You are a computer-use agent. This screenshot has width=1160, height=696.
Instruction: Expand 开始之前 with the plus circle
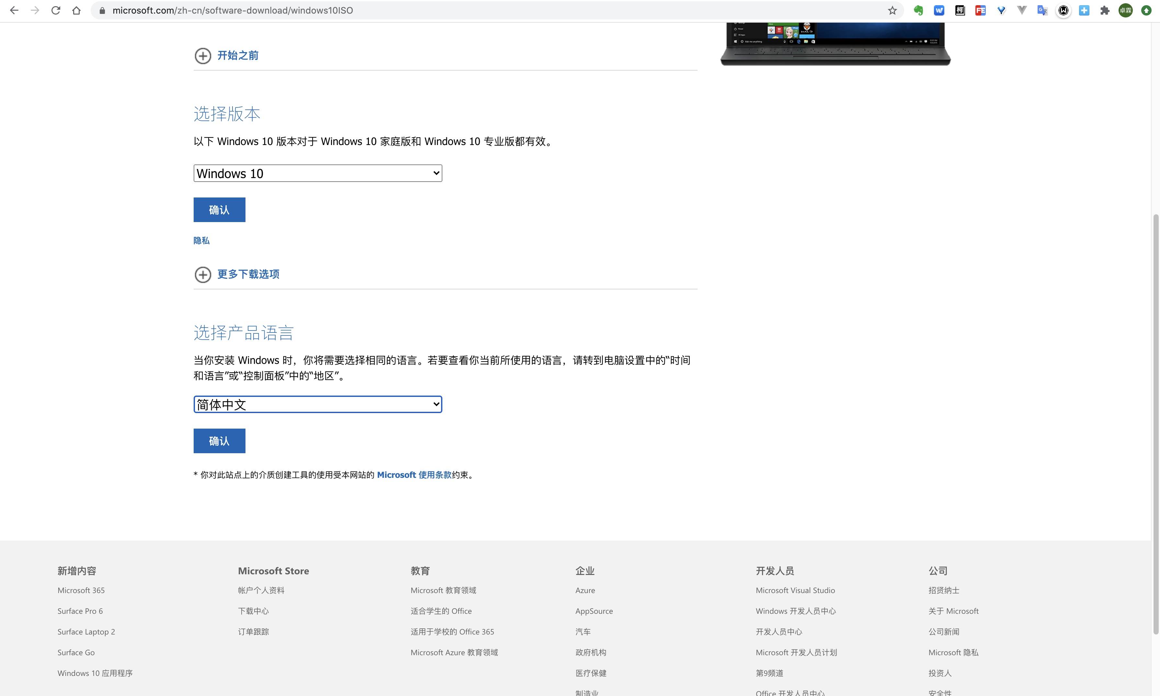click(x=203, y=56)
